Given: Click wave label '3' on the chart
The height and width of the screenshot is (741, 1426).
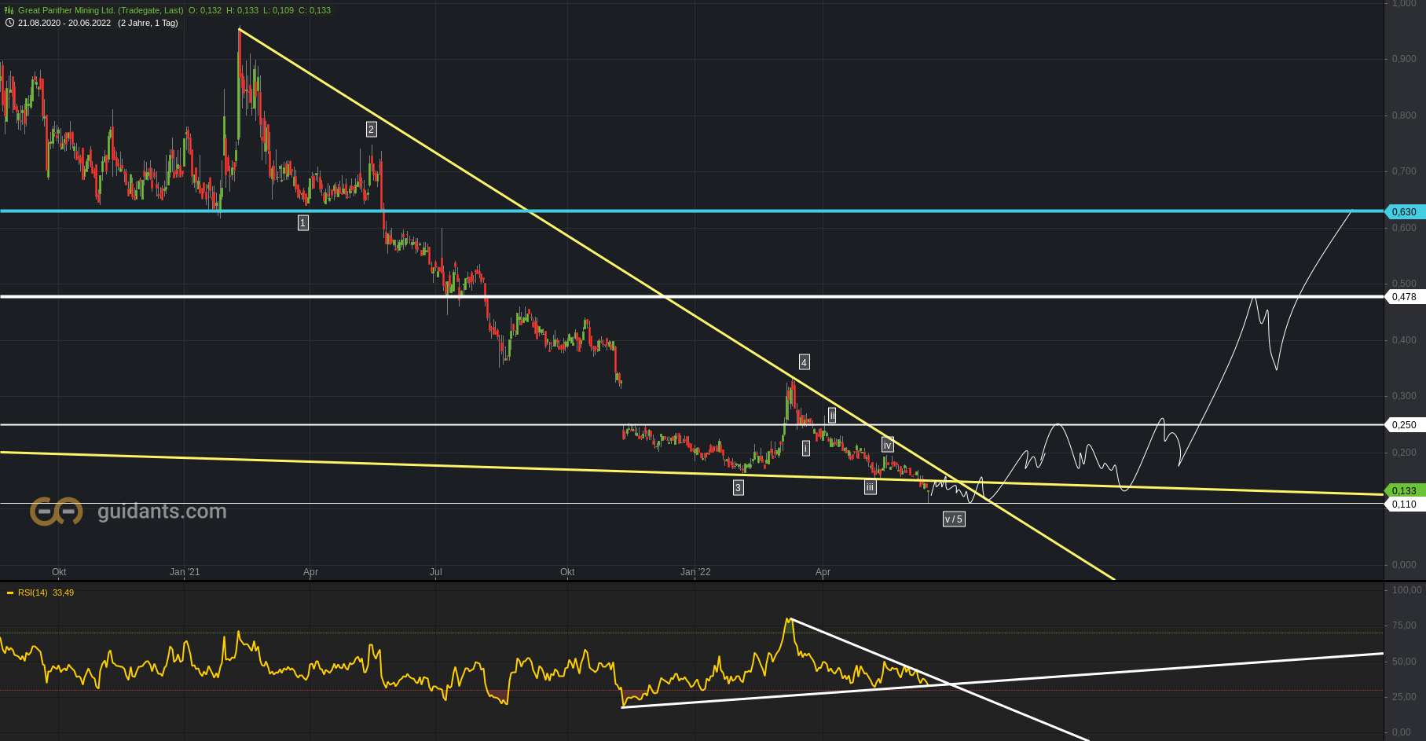Looking at the screenshot, I should click(738, 488).
